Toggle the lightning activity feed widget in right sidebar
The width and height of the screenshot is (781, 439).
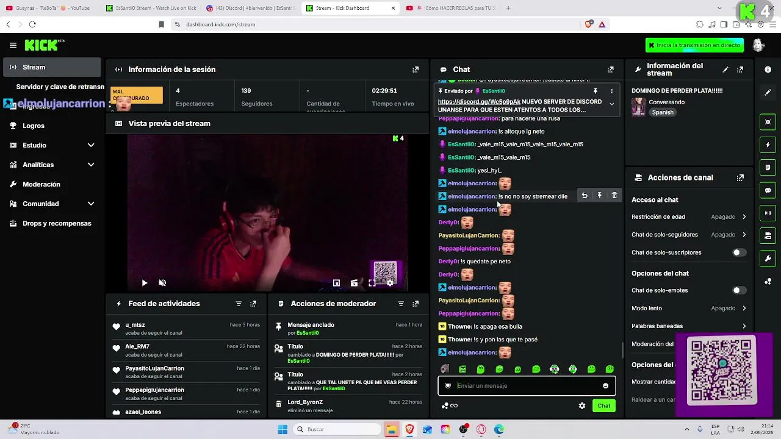click(x=768, y=145)
